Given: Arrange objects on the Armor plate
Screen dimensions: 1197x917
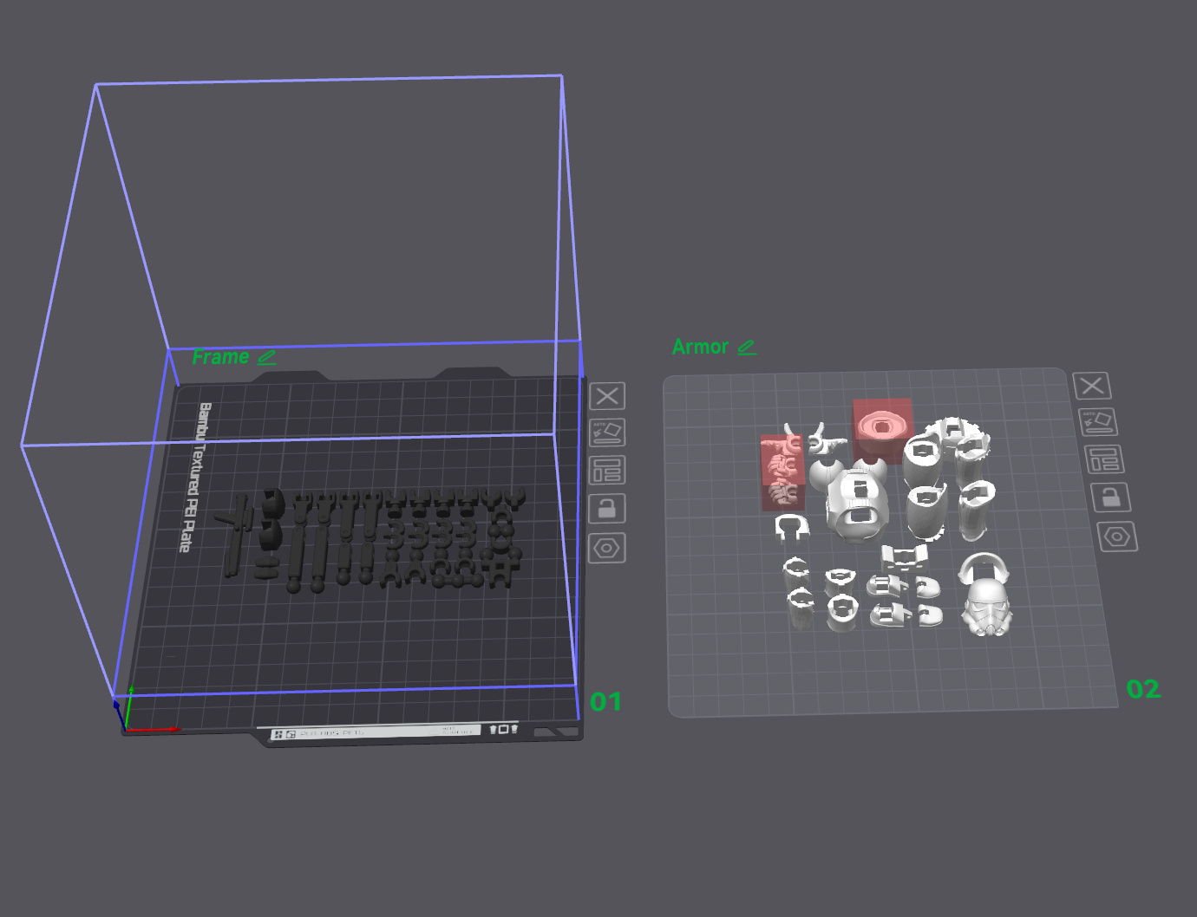Looking at the screenshot, I should pyautogui.click(x=1104, y=459).
